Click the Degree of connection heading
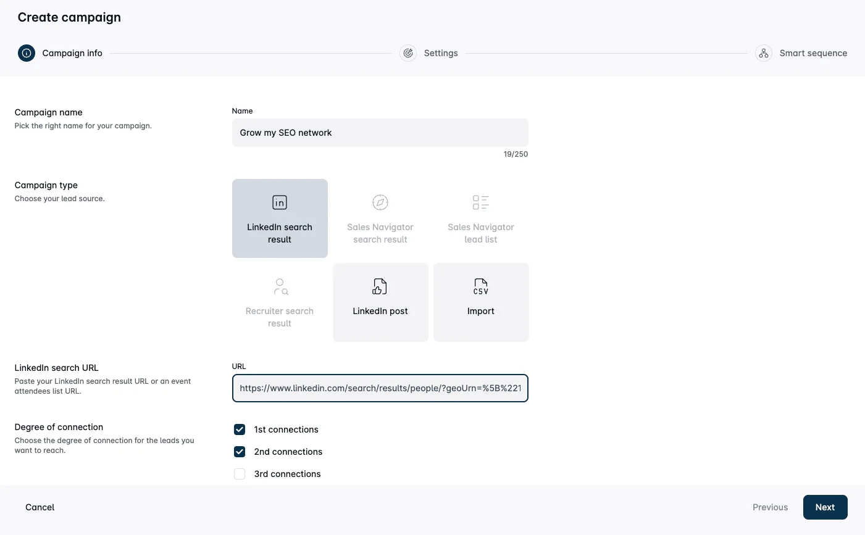 click(59, 427)
